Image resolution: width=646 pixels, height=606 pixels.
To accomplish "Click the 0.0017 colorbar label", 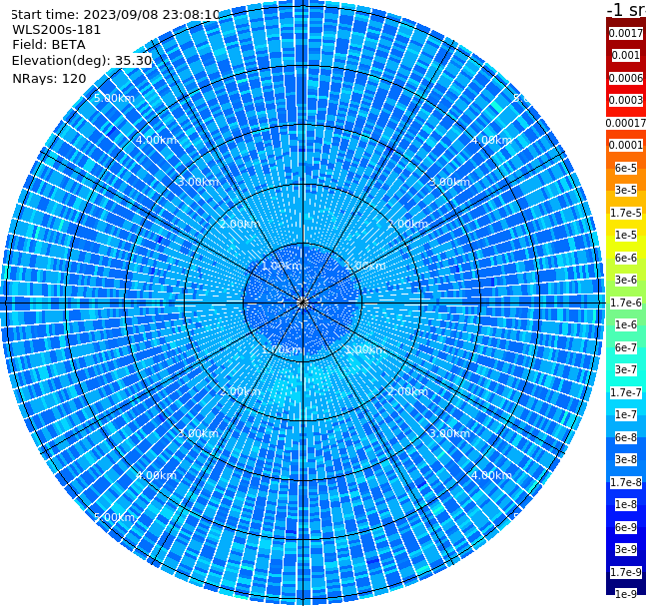I will click(x=626, y=33).
